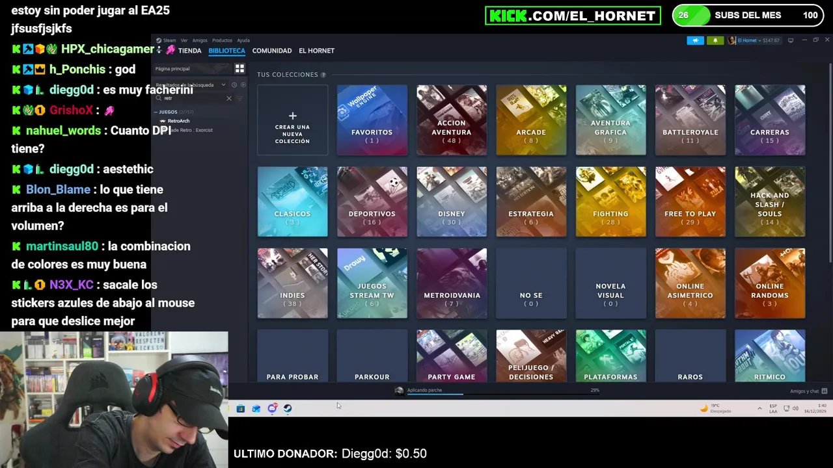Open the Parkour collection
This screenshot has width=833, height=468.
point(372,356)
